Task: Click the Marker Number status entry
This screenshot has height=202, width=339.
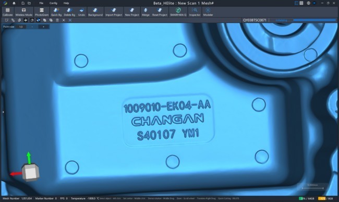Action: [46, 198]
